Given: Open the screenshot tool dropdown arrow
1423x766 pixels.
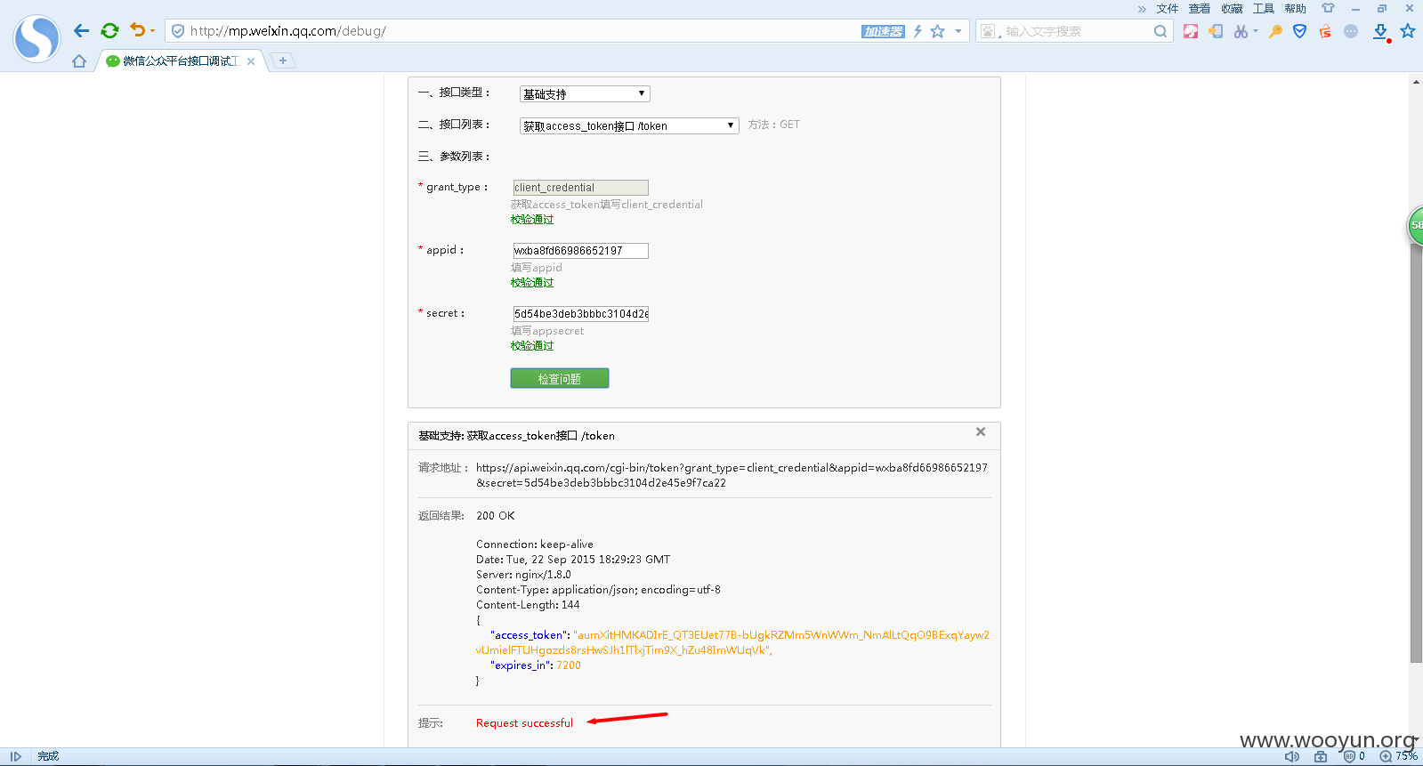Looking at the screenshot, I should [1256, 31].
